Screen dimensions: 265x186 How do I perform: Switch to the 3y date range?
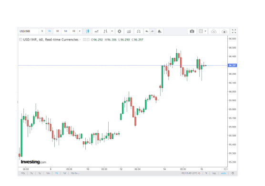[x=31, y=173]
